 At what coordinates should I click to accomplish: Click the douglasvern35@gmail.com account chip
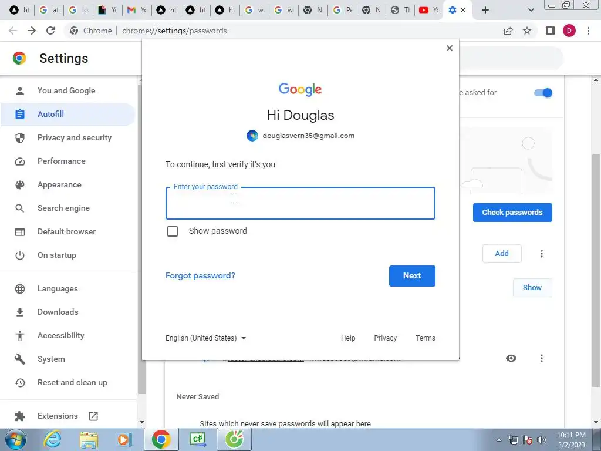(300, 136)
